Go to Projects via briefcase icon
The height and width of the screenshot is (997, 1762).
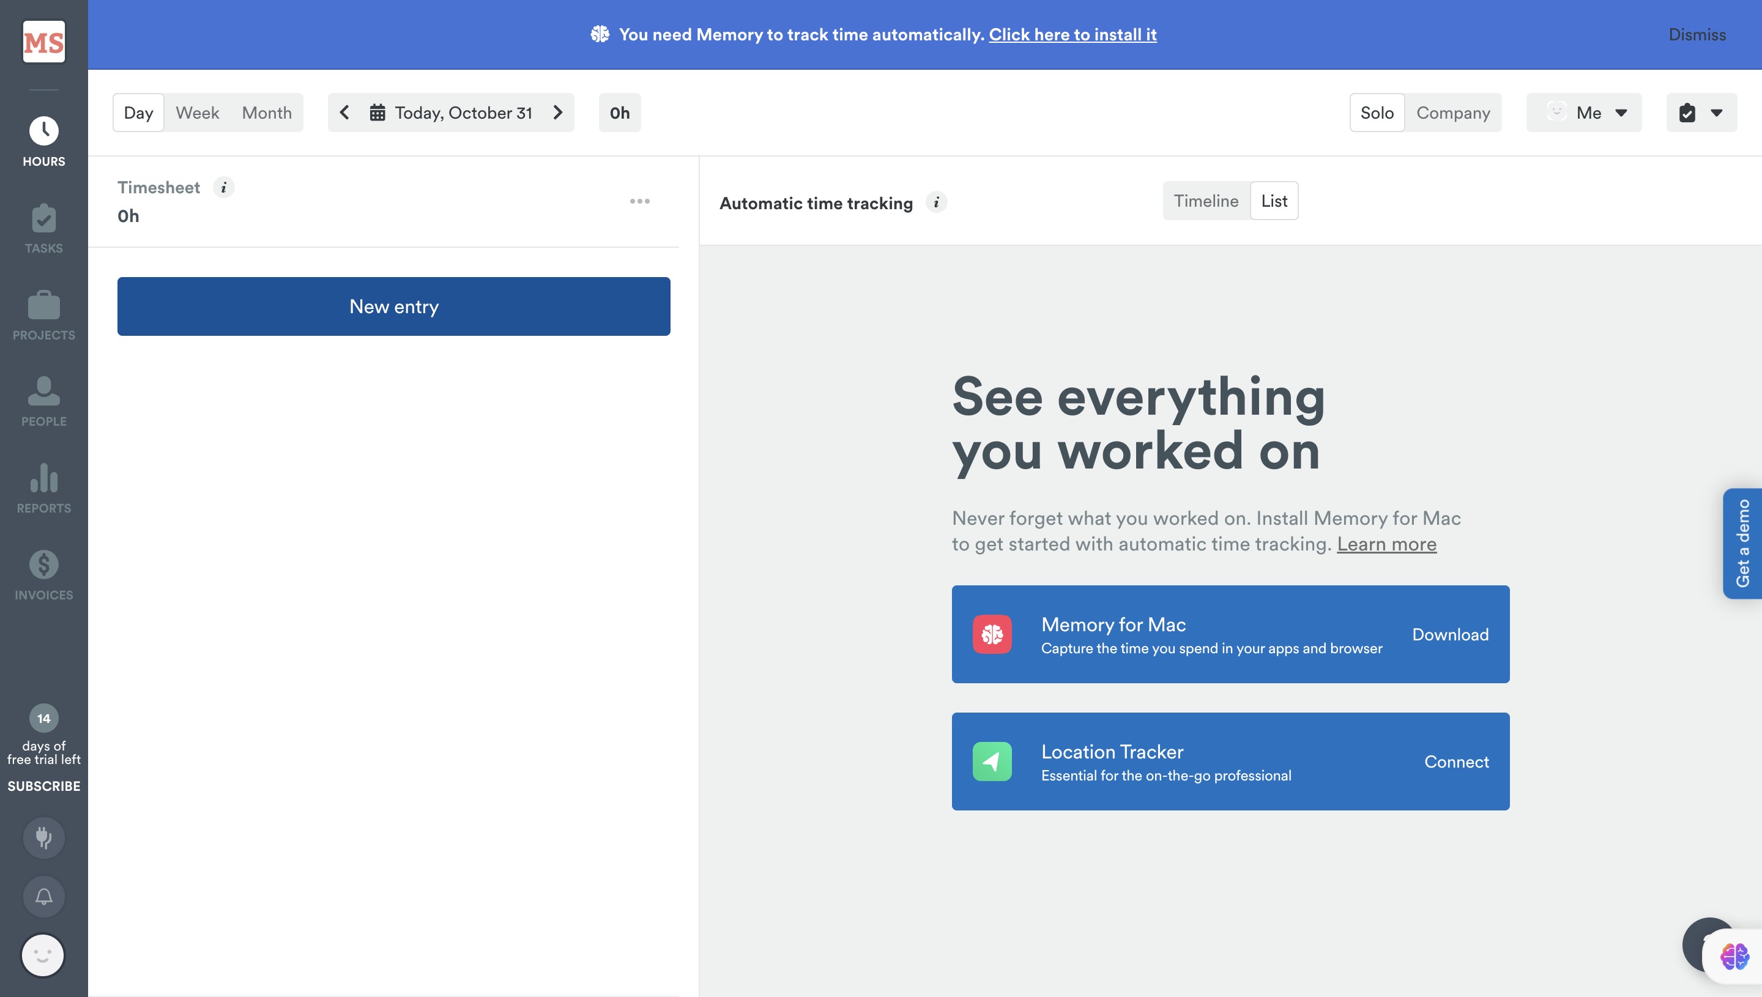point(44,315)
